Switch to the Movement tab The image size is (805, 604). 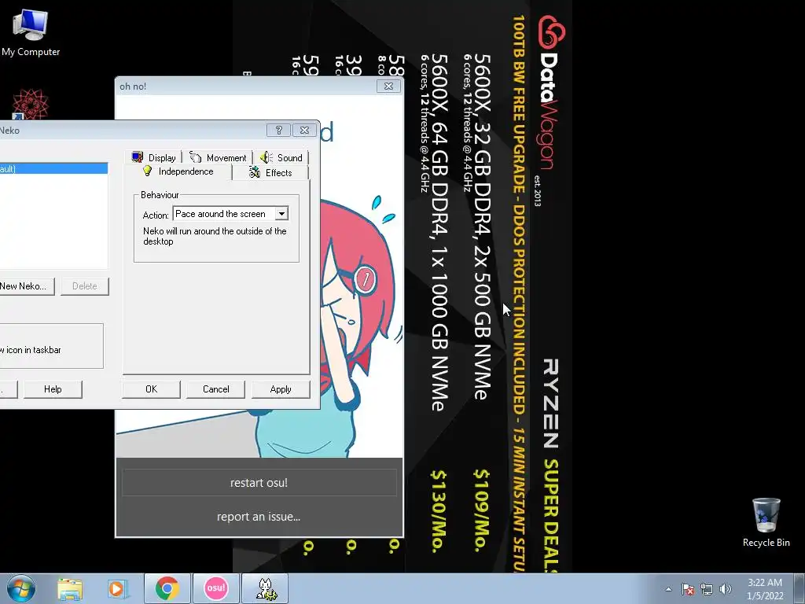[218, 157]
